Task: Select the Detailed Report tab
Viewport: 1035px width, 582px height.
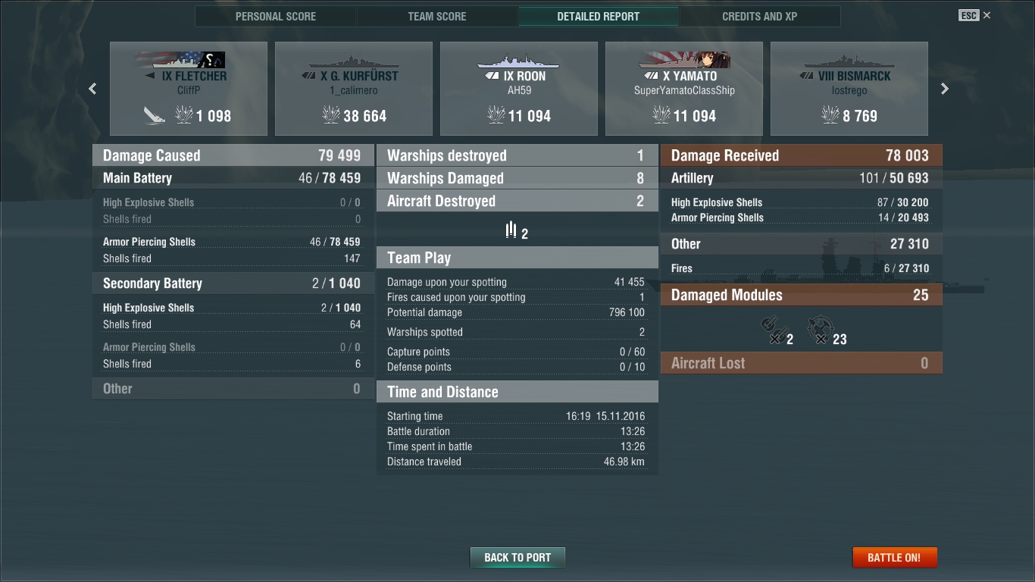Action: (599, 16)
